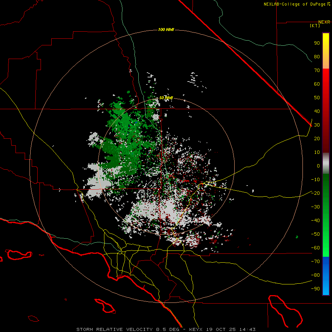
Task: Click the 19 OCT 25 date in footer
Action: coord(221,329)
